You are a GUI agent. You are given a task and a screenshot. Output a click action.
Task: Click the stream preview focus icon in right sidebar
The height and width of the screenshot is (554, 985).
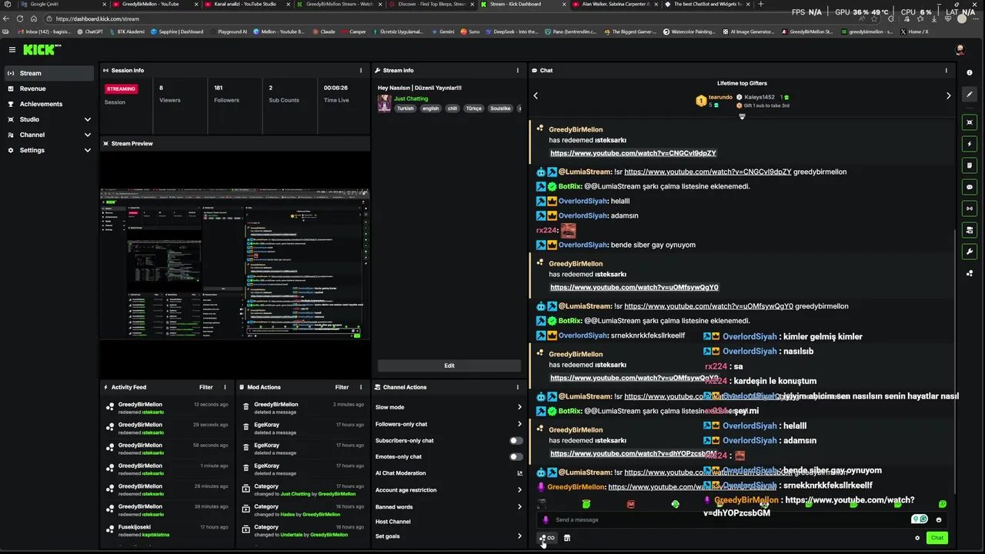[x=970, y=122]
